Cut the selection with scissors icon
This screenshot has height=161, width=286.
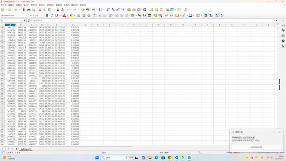tap(40, 10)
